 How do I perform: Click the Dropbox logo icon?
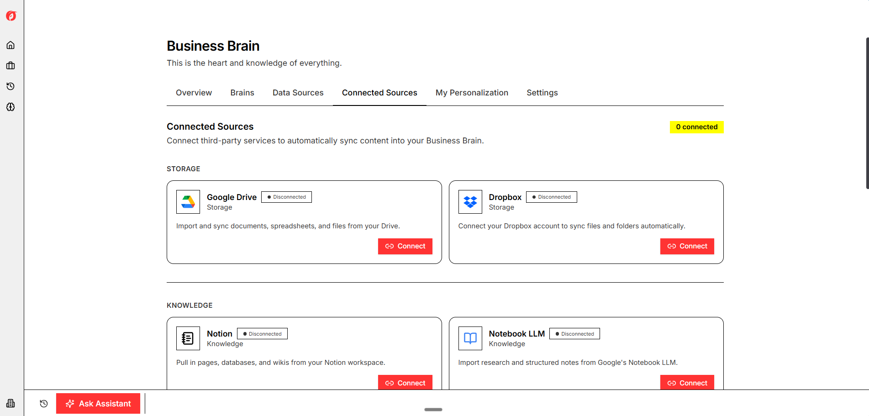tap(470, 202)
